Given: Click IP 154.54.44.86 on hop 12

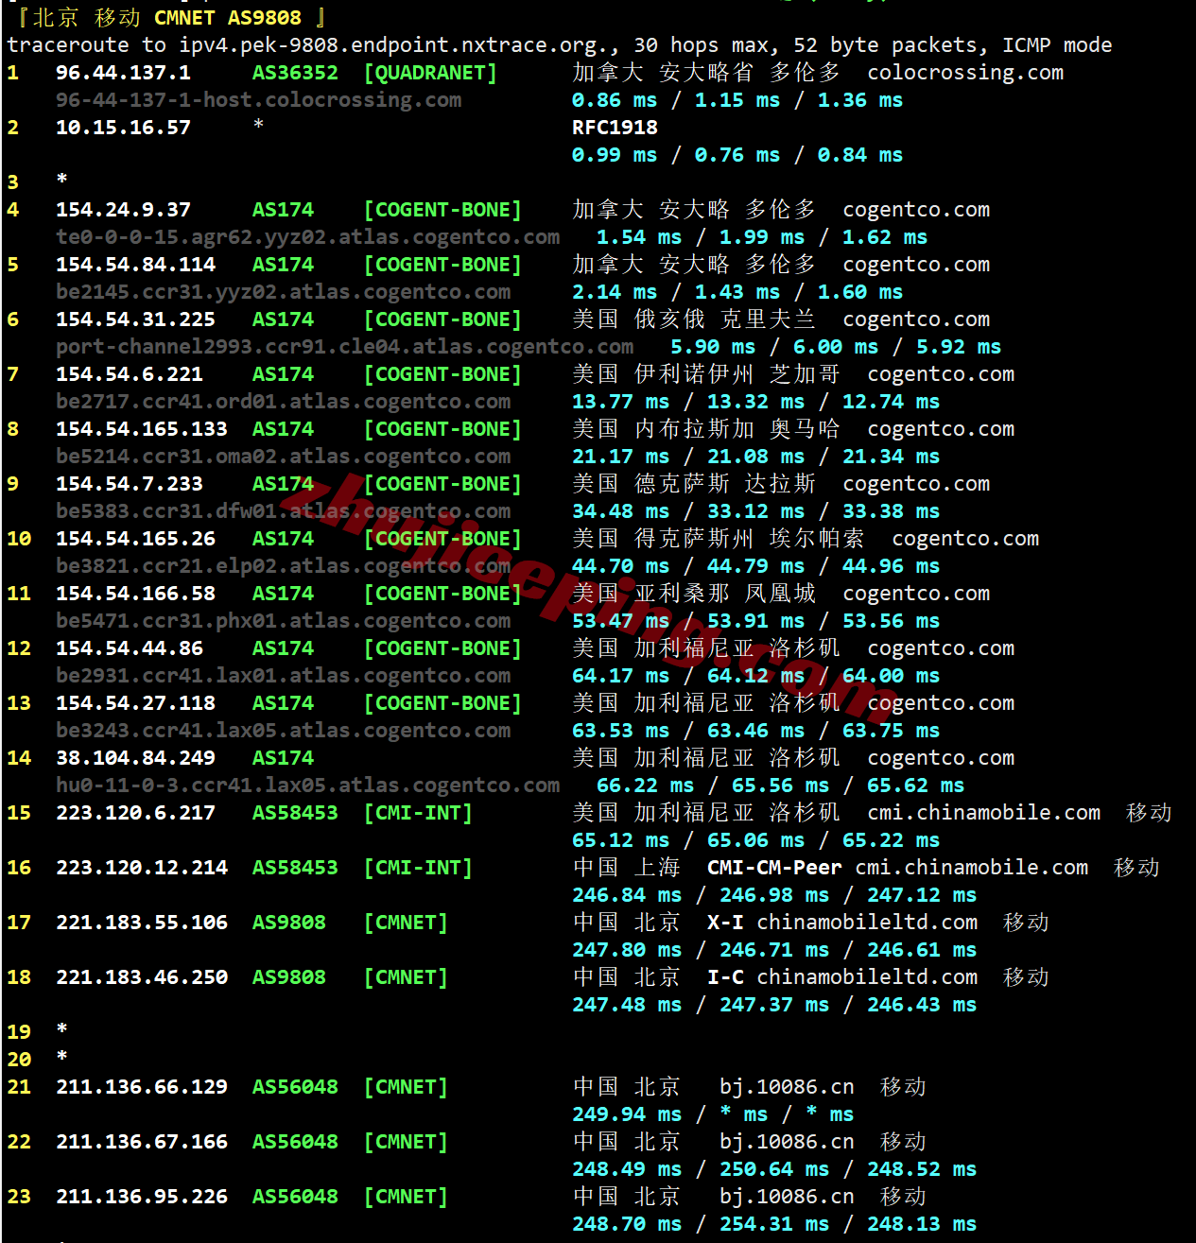Looking at the screenshot, I should (130, 648).
